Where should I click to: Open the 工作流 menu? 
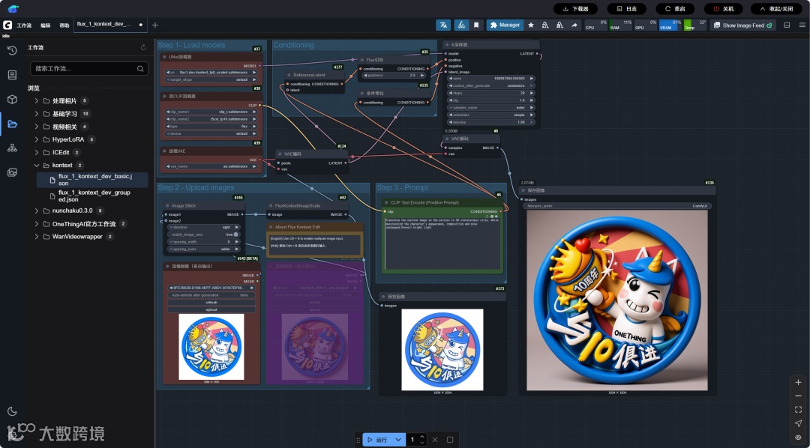click(24, 25)
